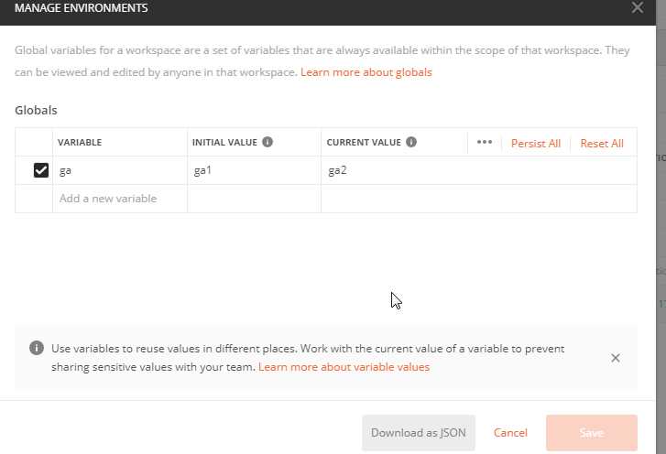Click the Current Value info icon
The height and width of the screenshot is (454, 666).
coord(411,143)
